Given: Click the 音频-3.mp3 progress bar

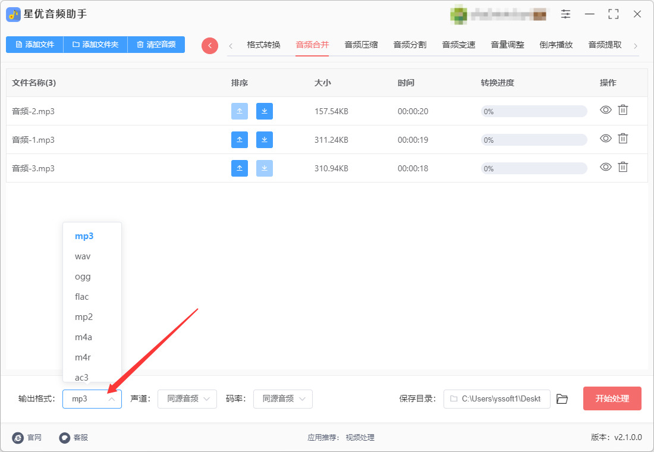Looking at the screenshot, I should pyautogui.click(x=534, y=169).
